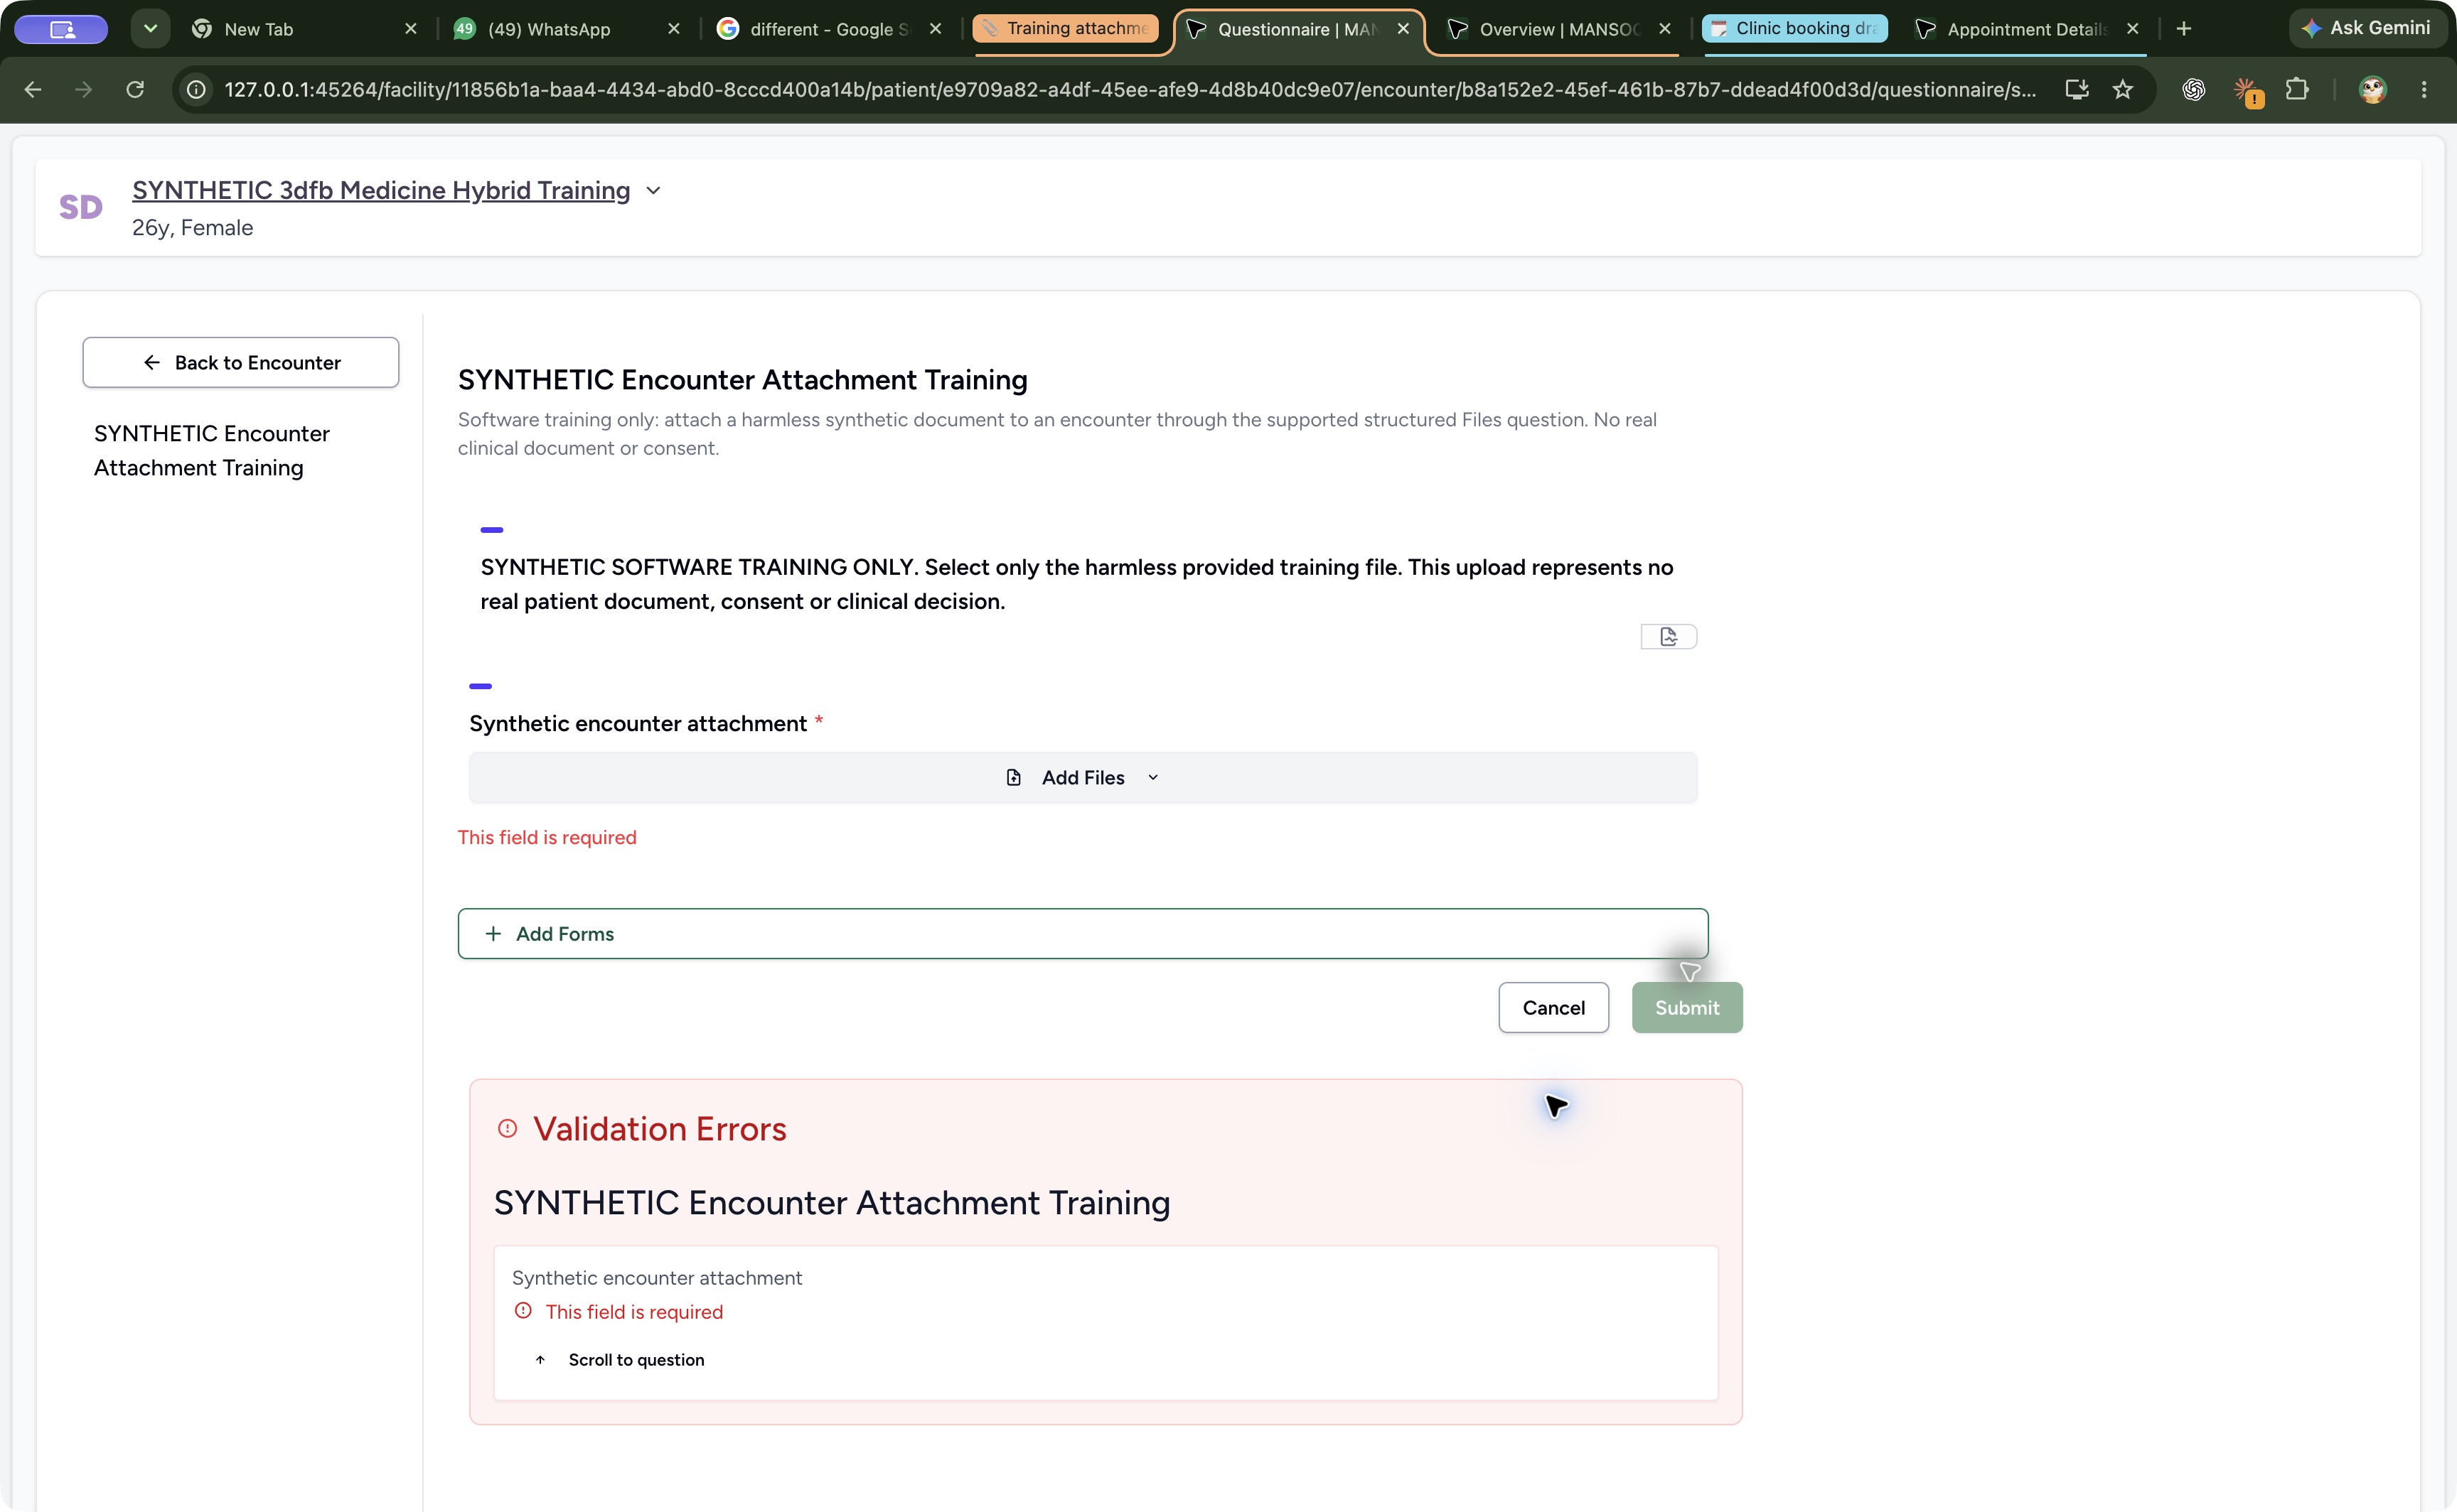The image size is (2457, 1512).
Task: Open the tab search dropdown arrow
Action: click(150, 29)
